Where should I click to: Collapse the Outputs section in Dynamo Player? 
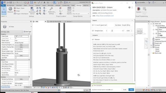tap(132, 35)
